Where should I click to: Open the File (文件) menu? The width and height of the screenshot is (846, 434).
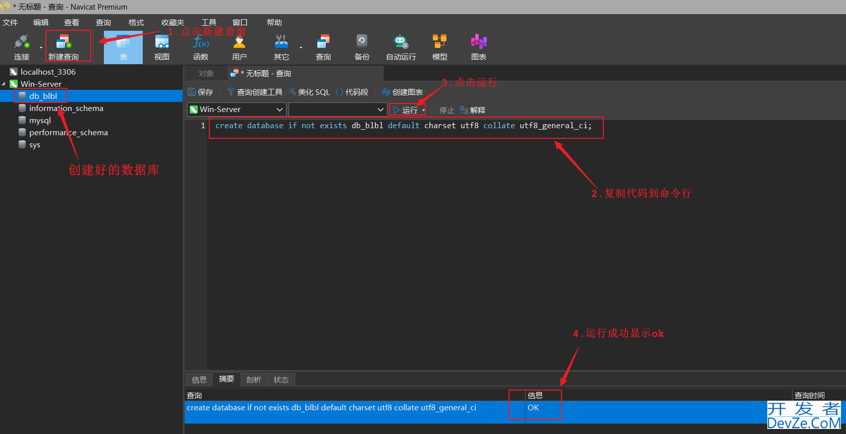10,23
